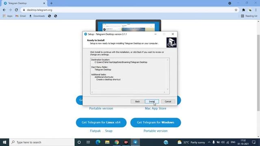Open the Chrome profile avatar
The width and height of the screenshot is (260, 146).
pos(250,10)
